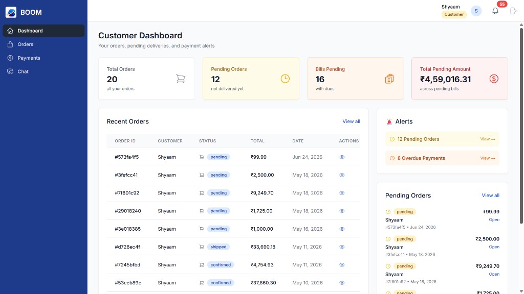524x294 pixels.
Task: Click the ₹4,59,016.31 pending amount
Action: pyautogui.click(x=446, y=79)
